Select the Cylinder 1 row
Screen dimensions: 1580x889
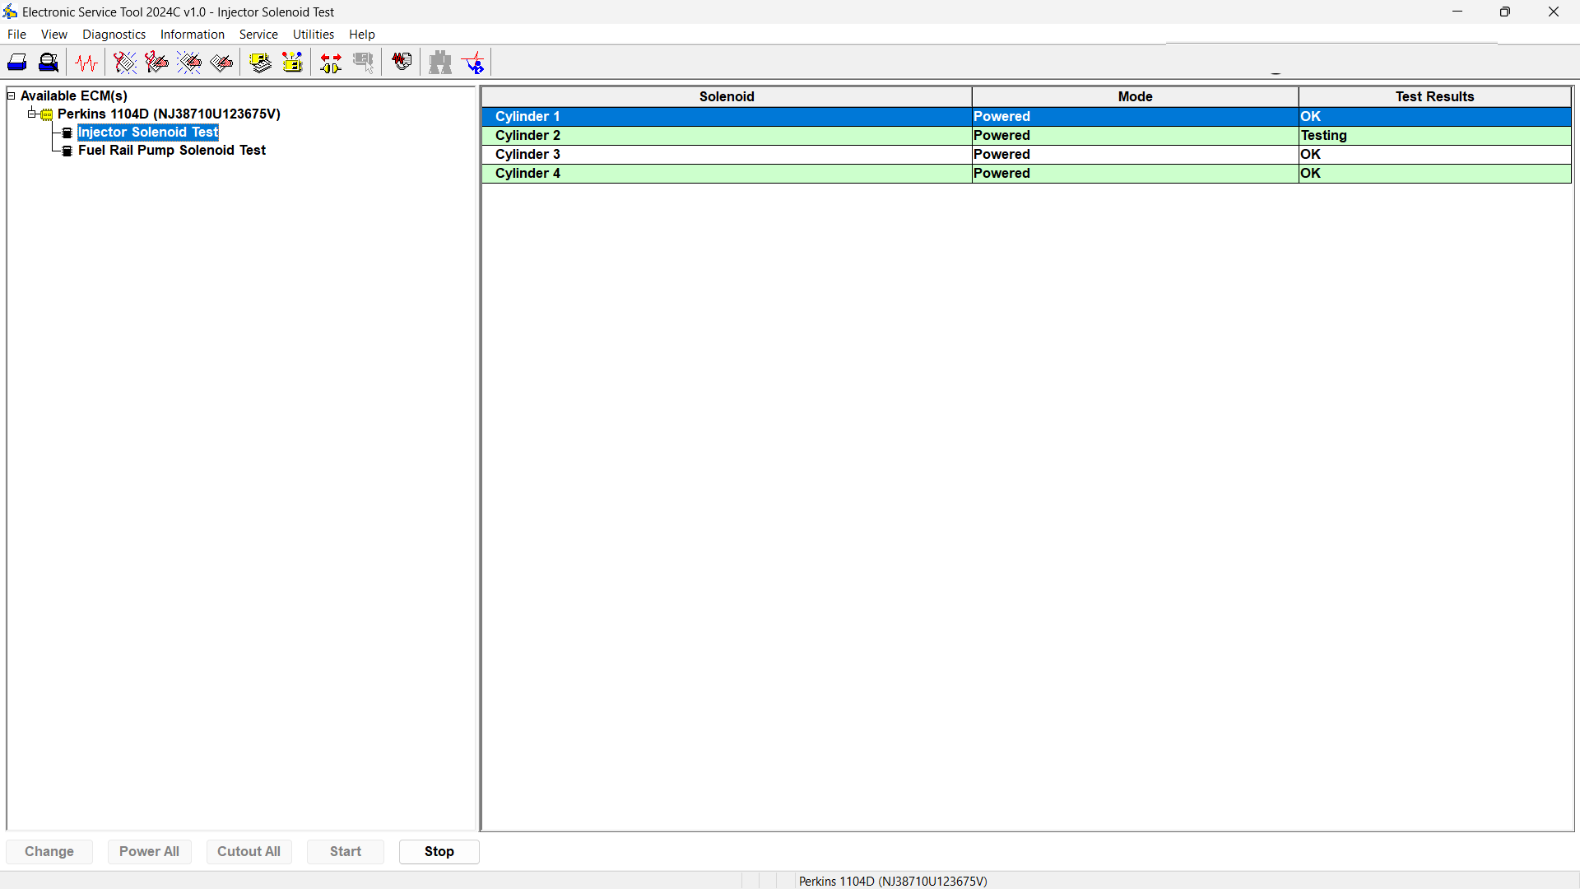coord(1026,117)
